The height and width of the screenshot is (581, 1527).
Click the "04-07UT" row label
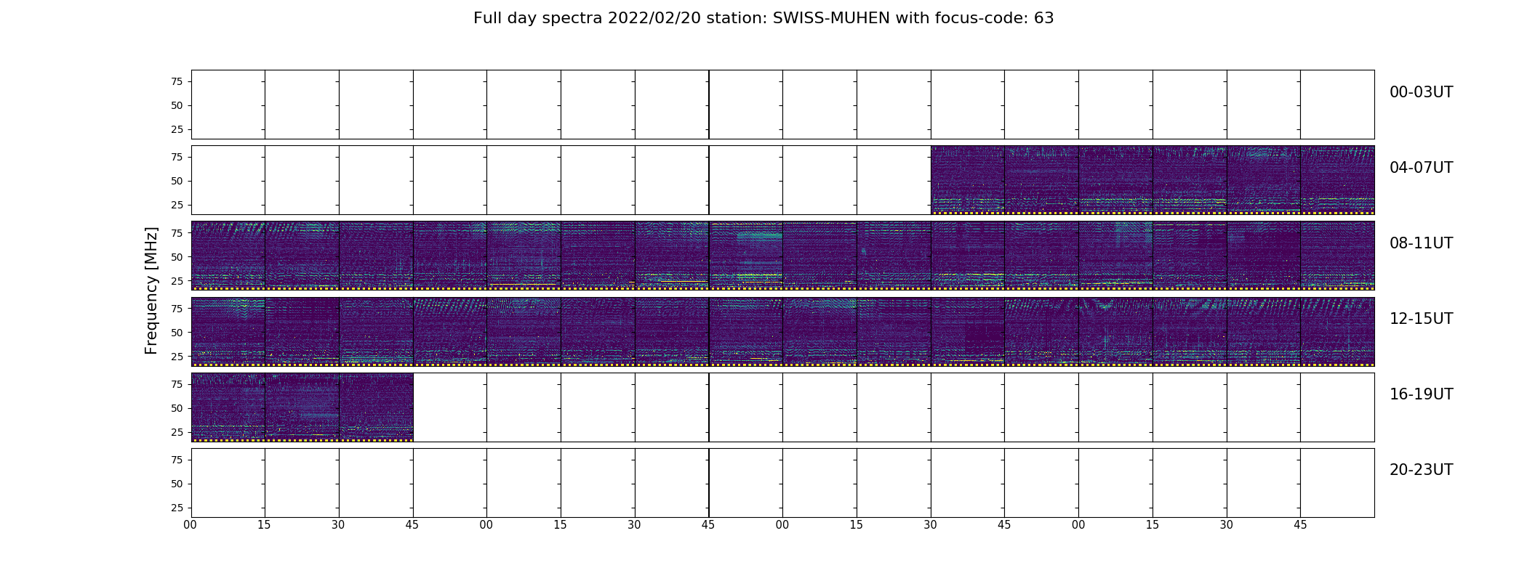[x=1421, y=168]
